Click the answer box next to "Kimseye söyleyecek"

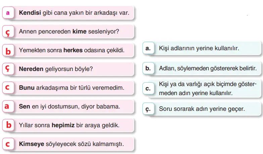click(x=8, y=144)
